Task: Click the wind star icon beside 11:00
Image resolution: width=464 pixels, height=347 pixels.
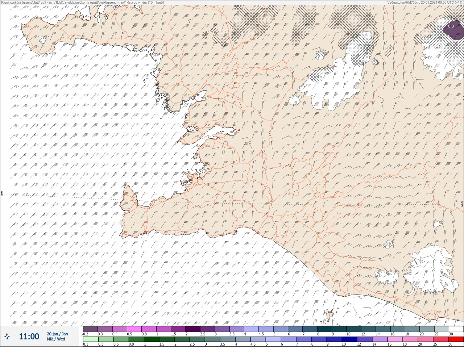Action: coord(7,336)
